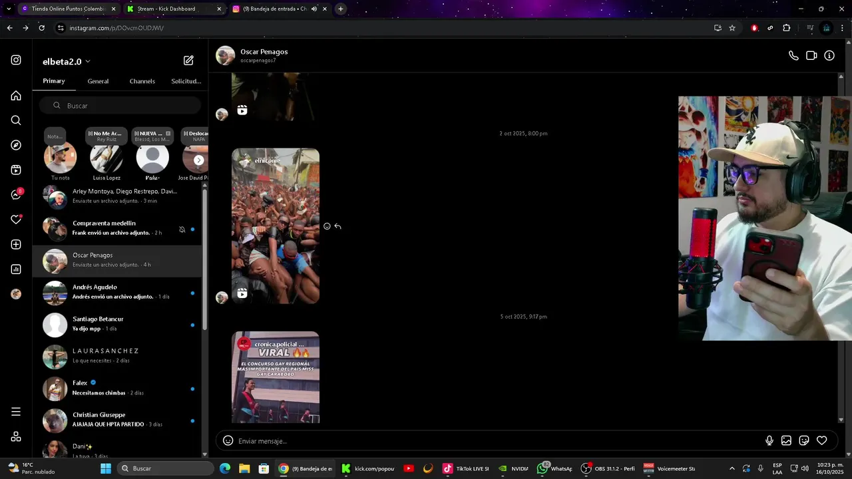This screenshot has width=852, height=479.
Task: Open the profile avatar in the sidebar
Action: coord(16,294)
